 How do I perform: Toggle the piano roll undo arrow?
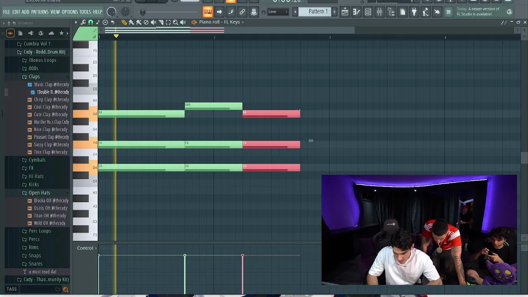tap(113, 22)
